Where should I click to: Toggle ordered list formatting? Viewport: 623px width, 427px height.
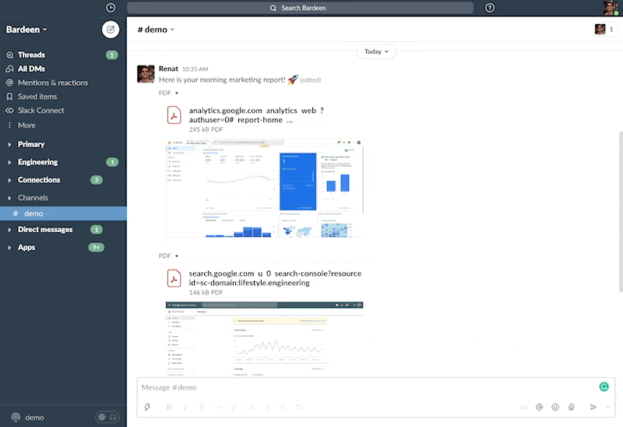click(250, 407)
